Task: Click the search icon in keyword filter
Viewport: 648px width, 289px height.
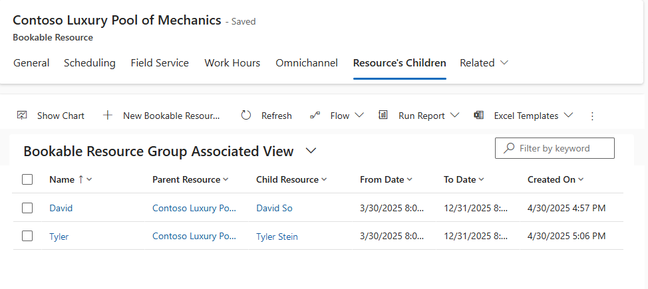Action: pos(509,148)
